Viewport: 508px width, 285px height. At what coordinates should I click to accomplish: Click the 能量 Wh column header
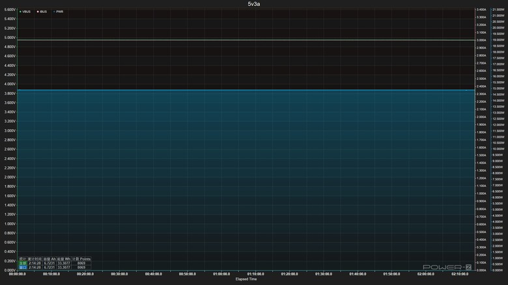(x=64, y=259)
